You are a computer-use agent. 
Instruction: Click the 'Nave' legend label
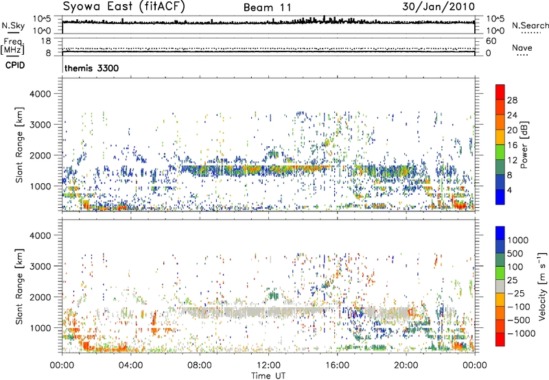click(x=522, y=47)
